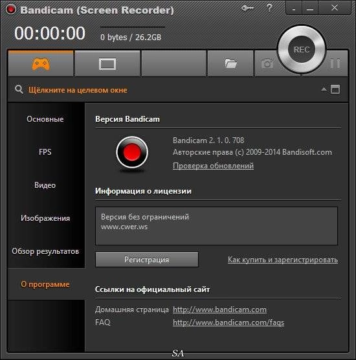Open the Изображения settings tab

click(x=45, y=218)
